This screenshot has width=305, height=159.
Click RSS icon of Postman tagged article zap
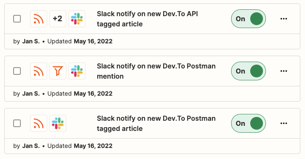pyautogui.click(x=39, y=123)
